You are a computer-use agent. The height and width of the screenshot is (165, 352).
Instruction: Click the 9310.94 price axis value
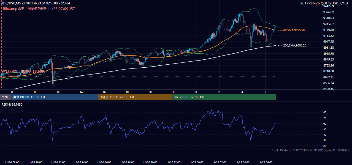tap(329, 18)
